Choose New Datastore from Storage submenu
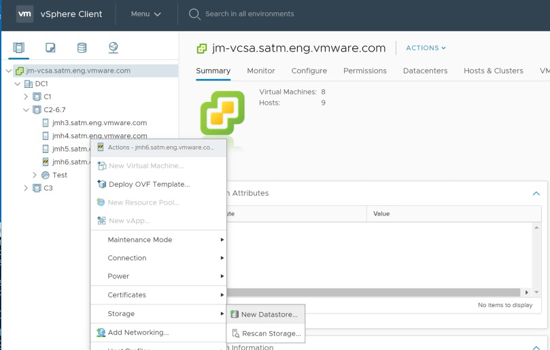The width and height of the screenshot is (550, 350). pyautogui.click(x=267, y=315)
